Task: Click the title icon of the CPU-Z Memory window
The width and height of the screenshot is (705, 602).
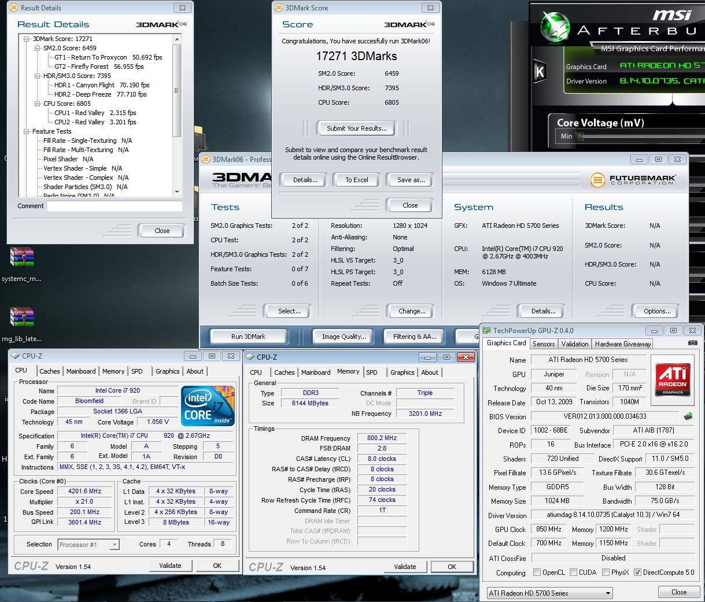Action: (250, 357)
